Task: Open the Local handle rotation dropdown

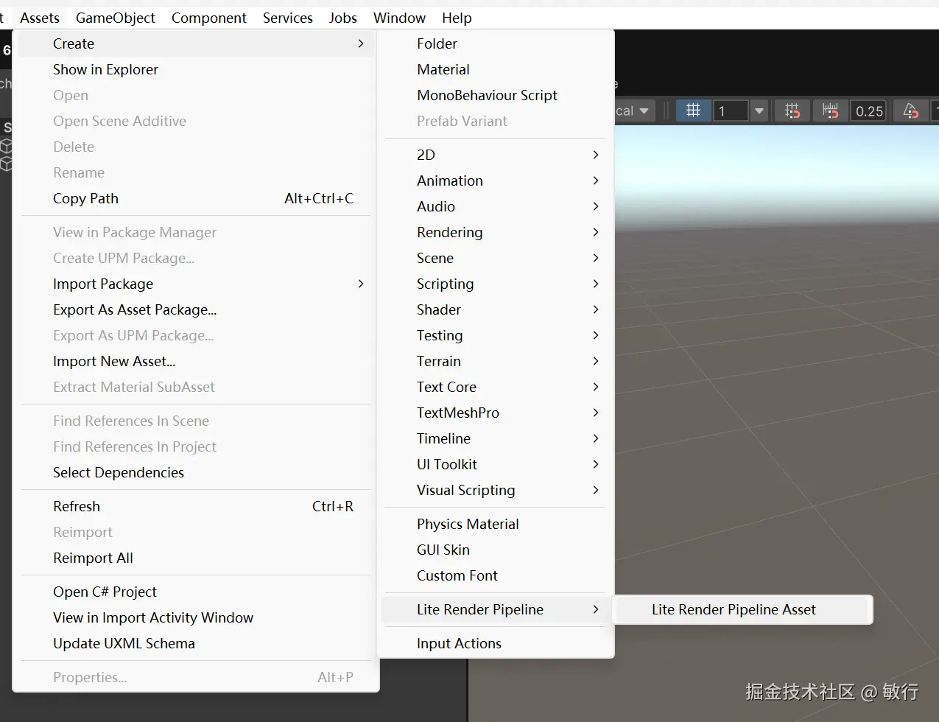Action: click(x=635, y=111)
